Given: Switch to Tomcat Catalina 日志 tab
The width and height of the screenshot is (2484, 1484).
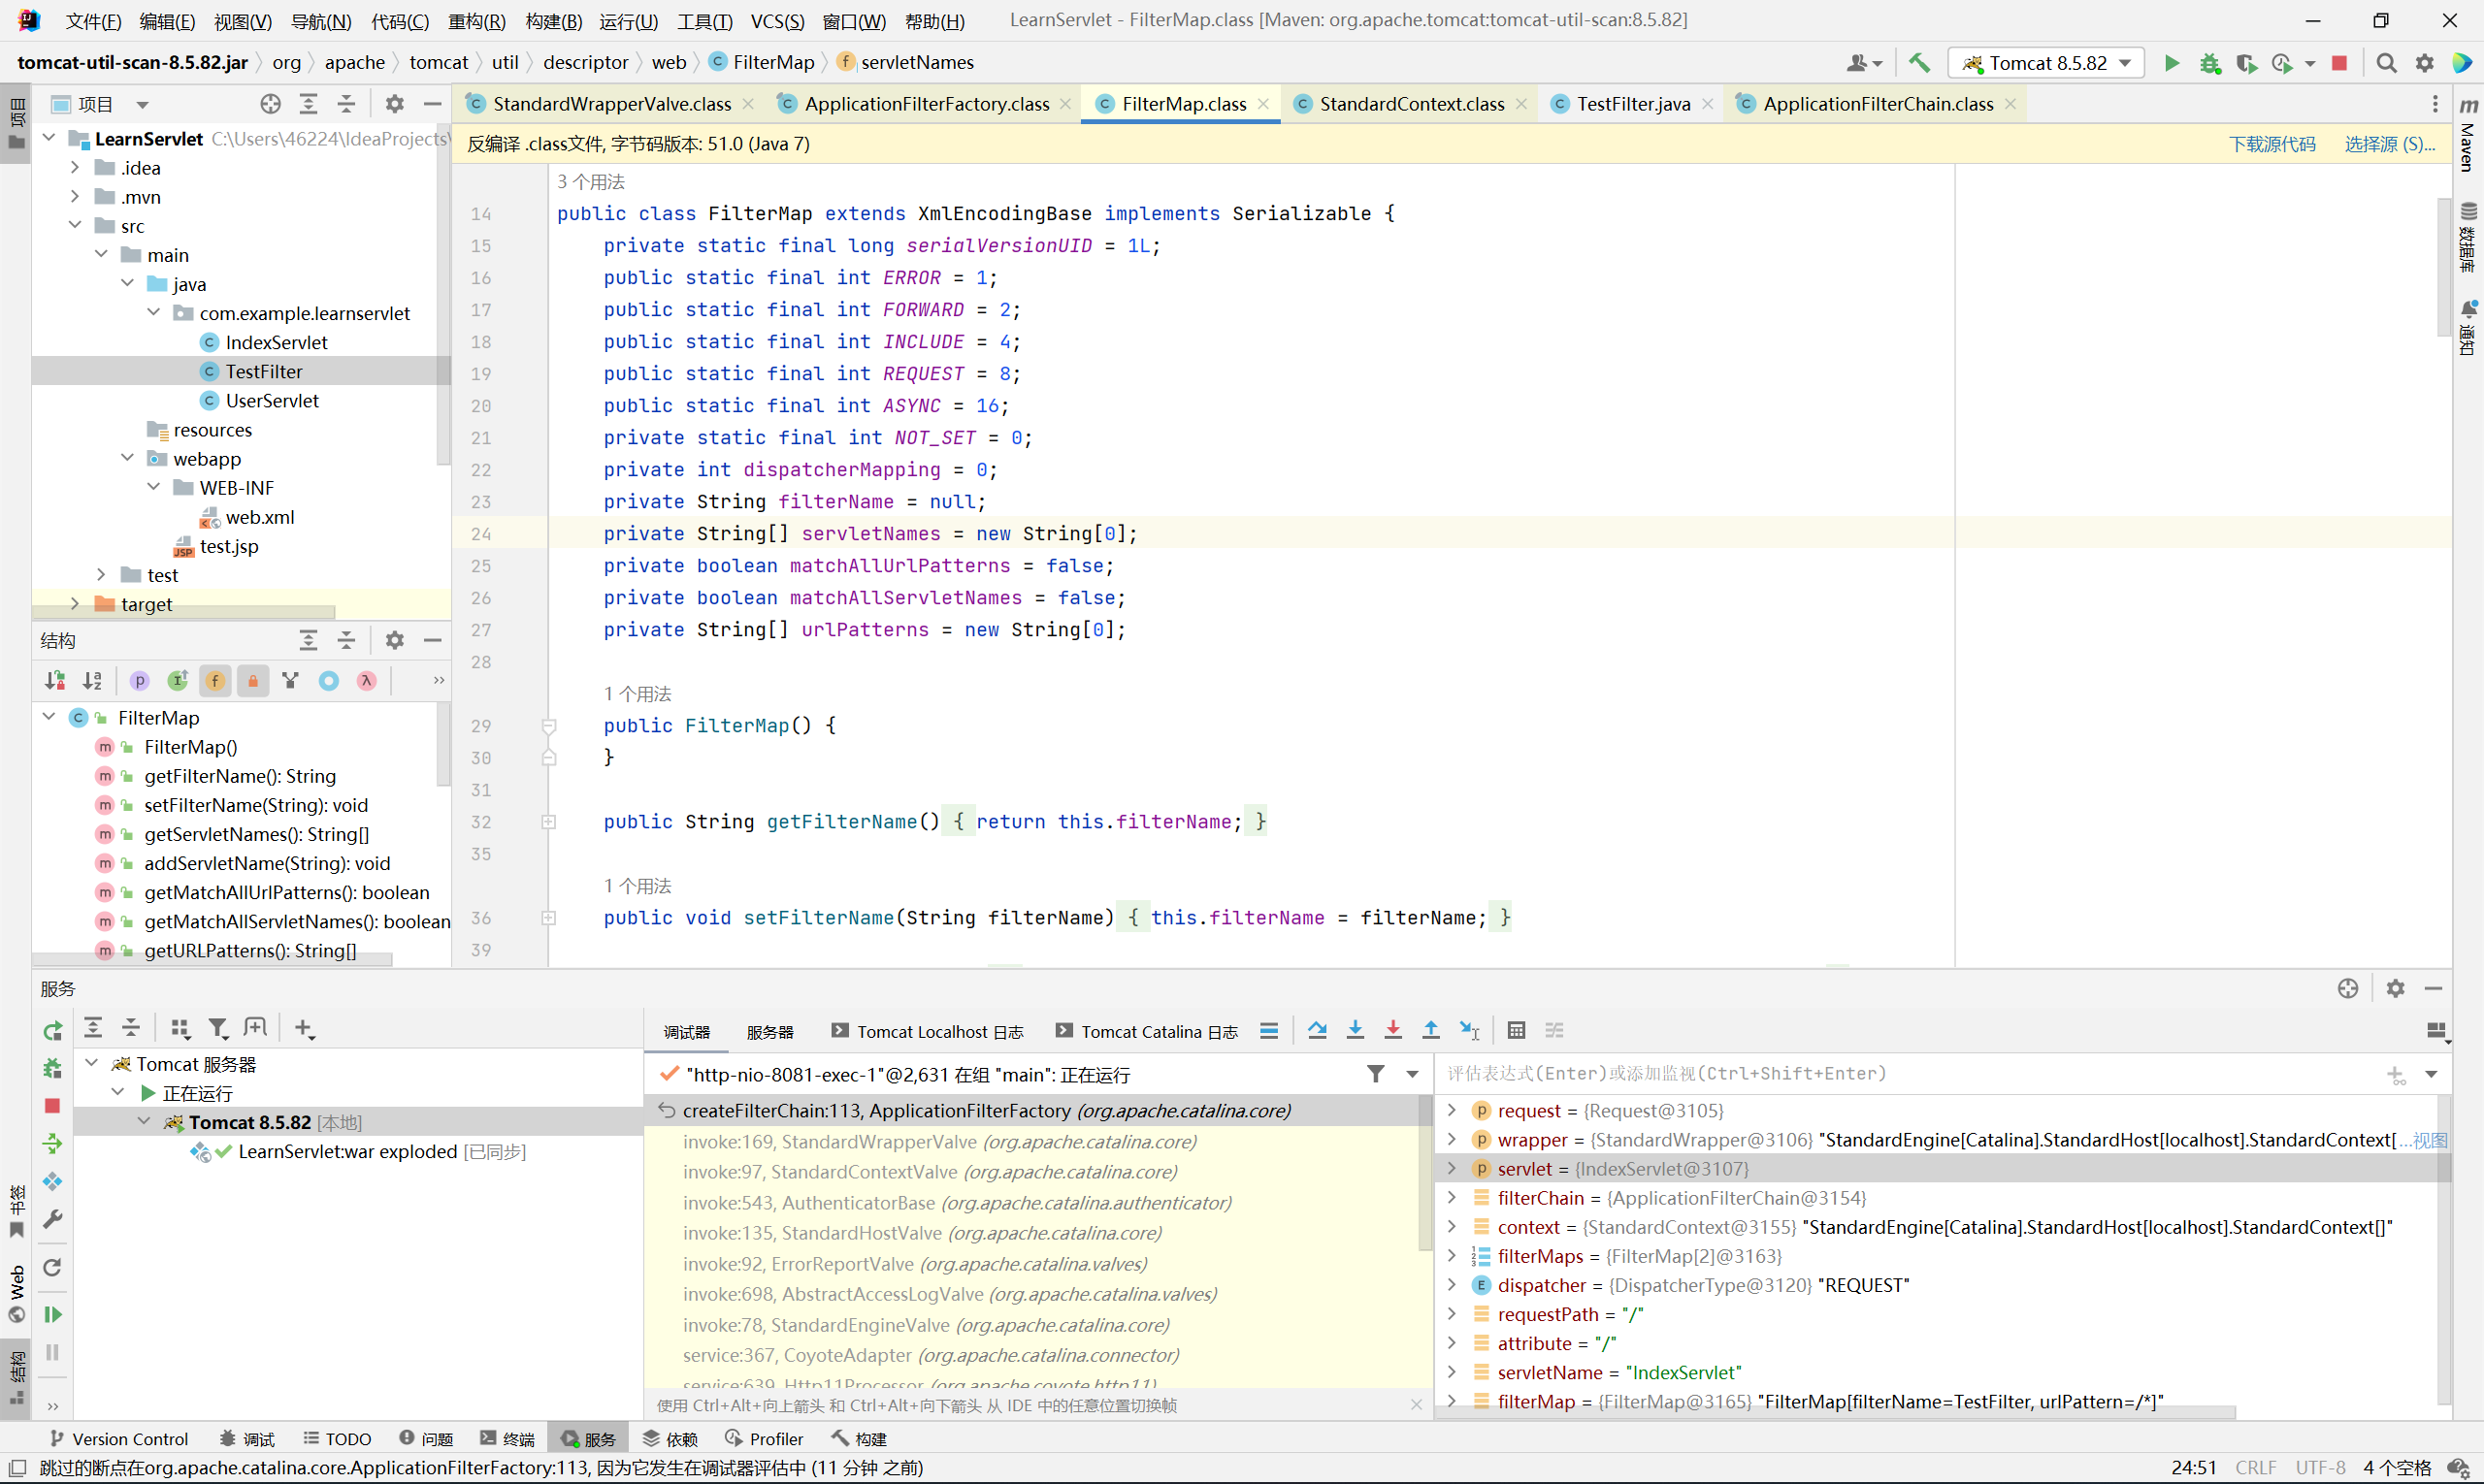Looking at the screenshot, I should tap(1147, 1032).
